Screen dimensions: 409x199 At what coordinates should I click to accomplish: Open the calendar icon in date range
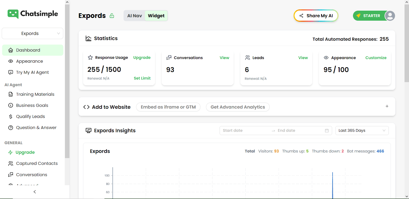coord(327,130)
